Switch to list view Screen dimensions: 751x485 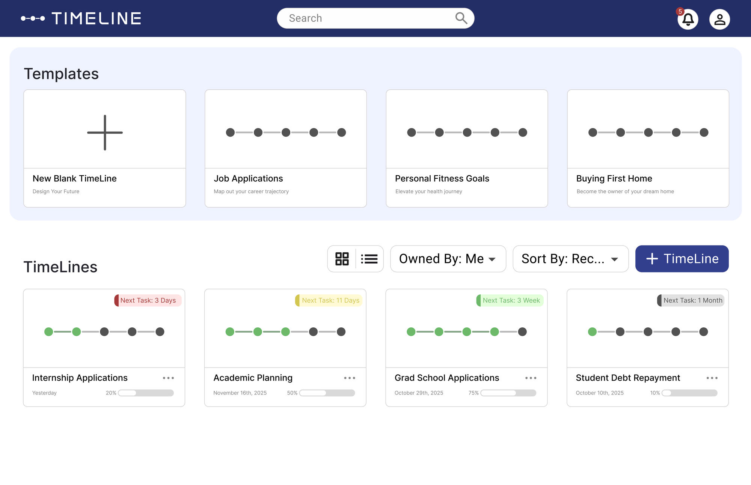click(369, 259)
